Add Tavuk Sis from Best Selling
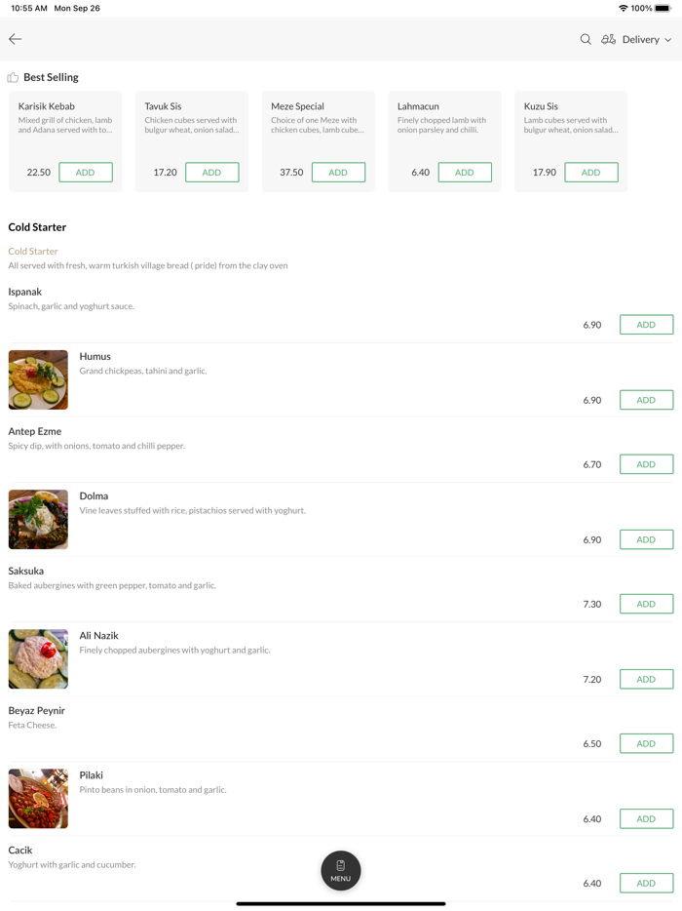This screenshot has width=682, height=911. pyautogui.click(x=211, y=172)
